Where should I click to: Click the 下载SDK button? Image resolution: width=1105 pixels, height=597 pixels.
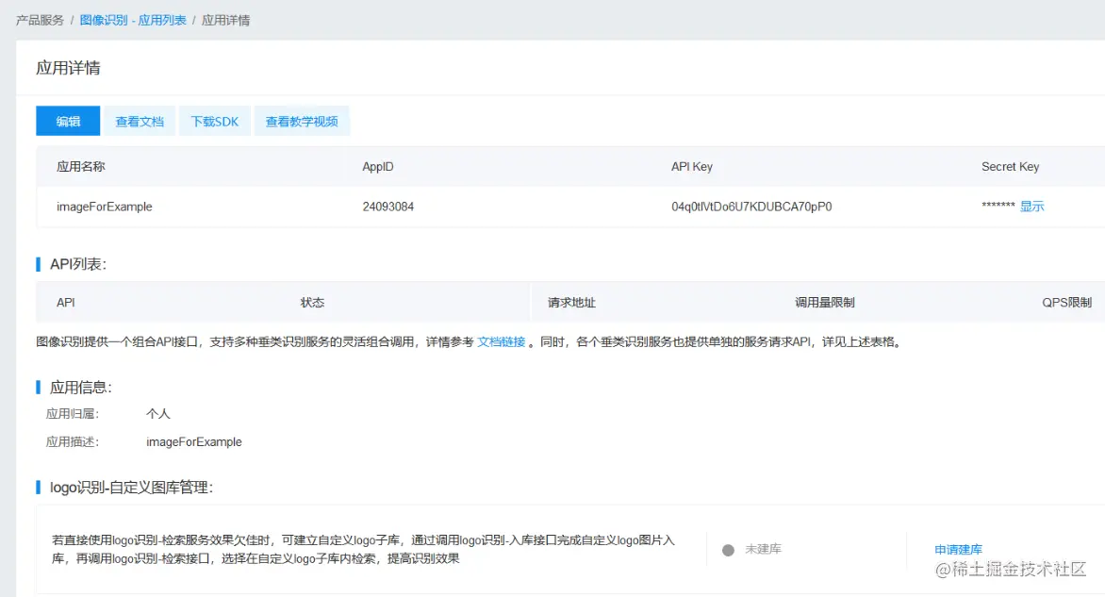(x=214, y=121)
